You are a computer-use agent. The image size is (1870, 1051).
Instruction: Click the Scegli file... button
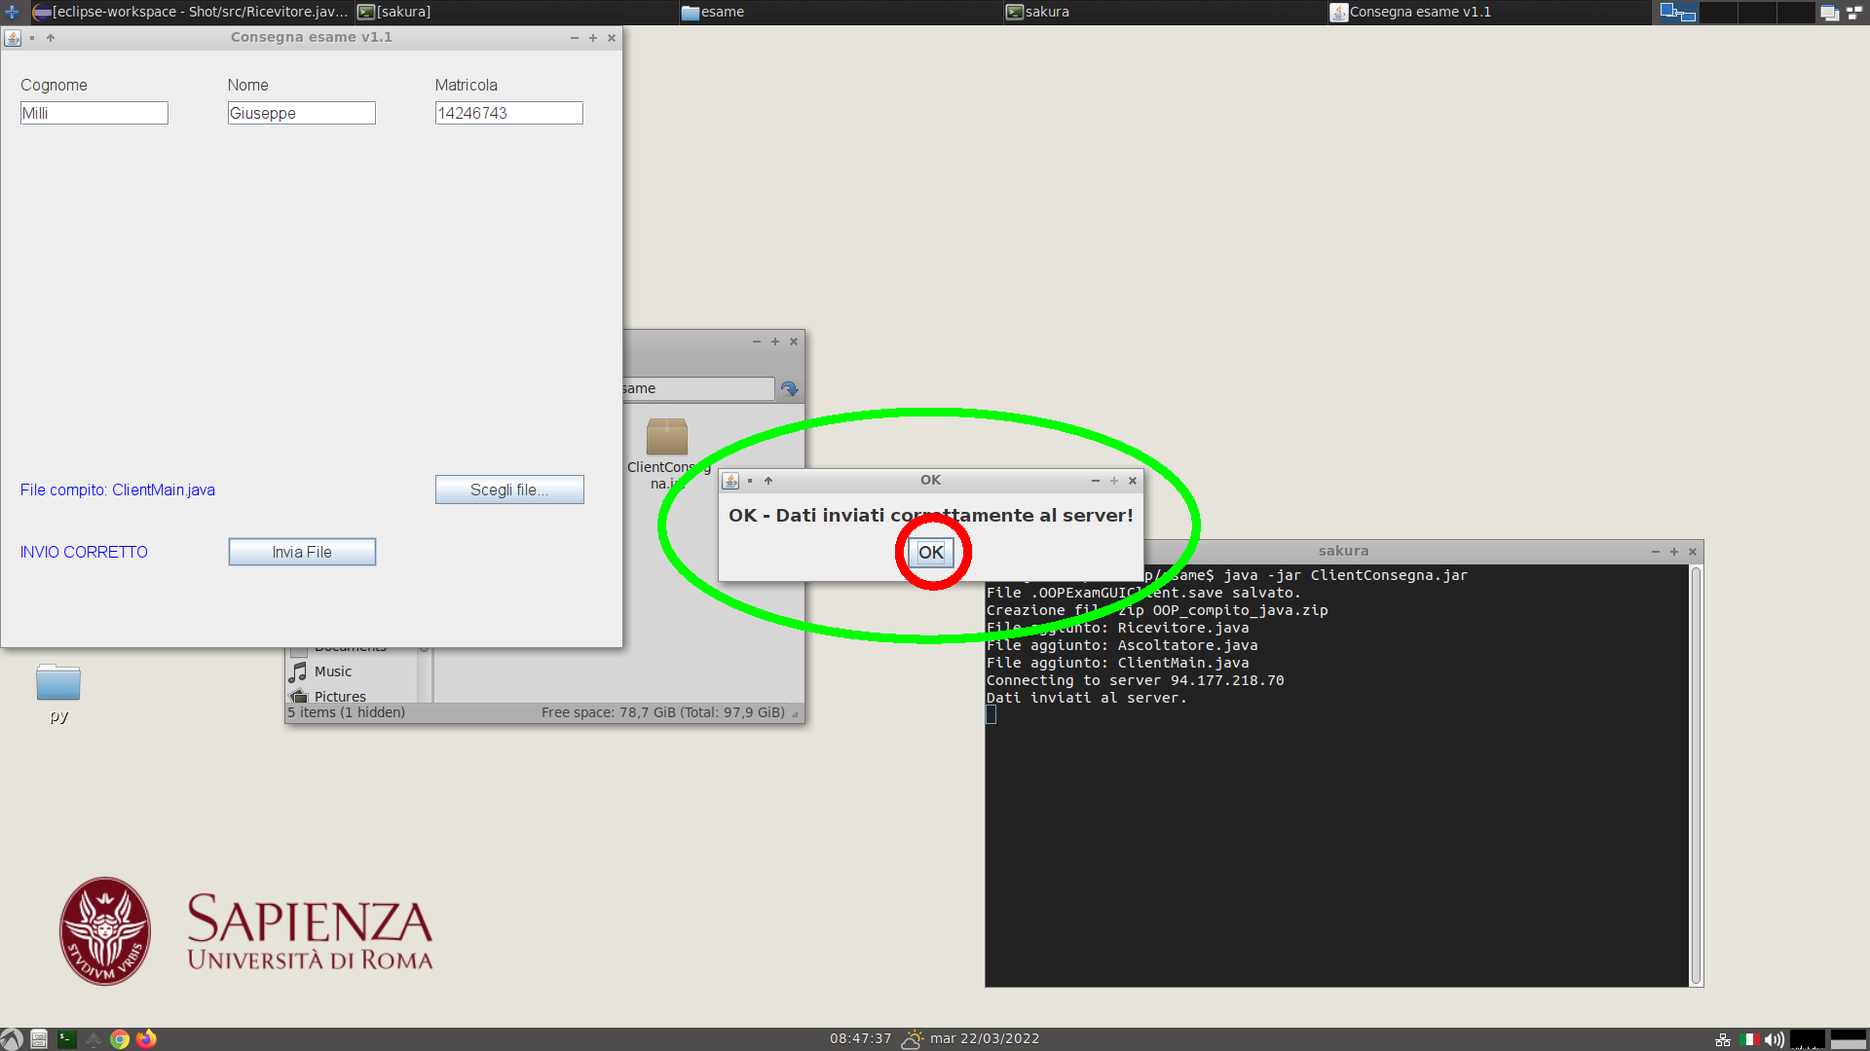click(x=508, y=489)
